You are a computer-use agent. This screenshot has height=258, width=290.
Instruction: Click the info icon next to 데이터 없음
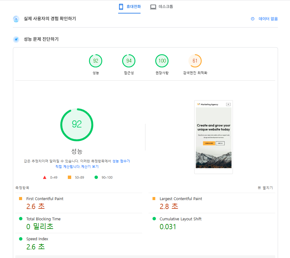click(x=252, y=19)
